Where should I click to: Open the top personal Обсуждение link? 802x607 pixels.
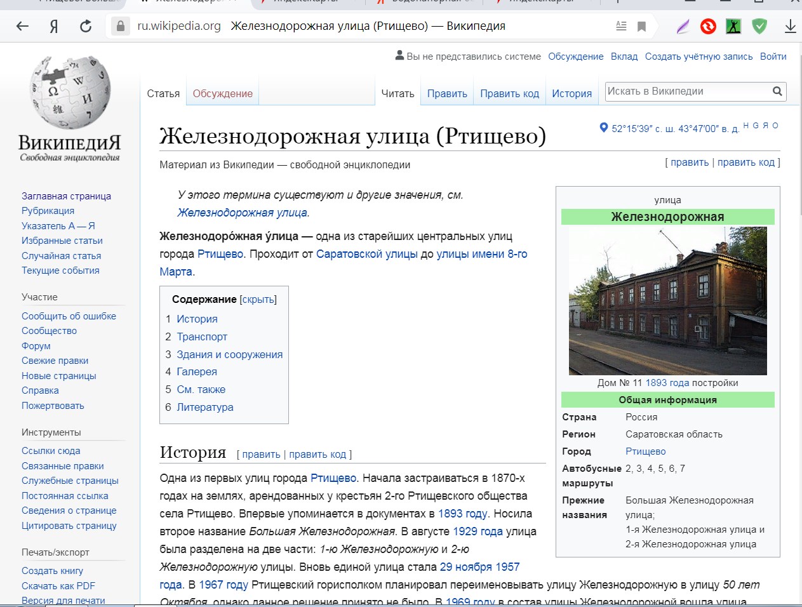(575, 57)
